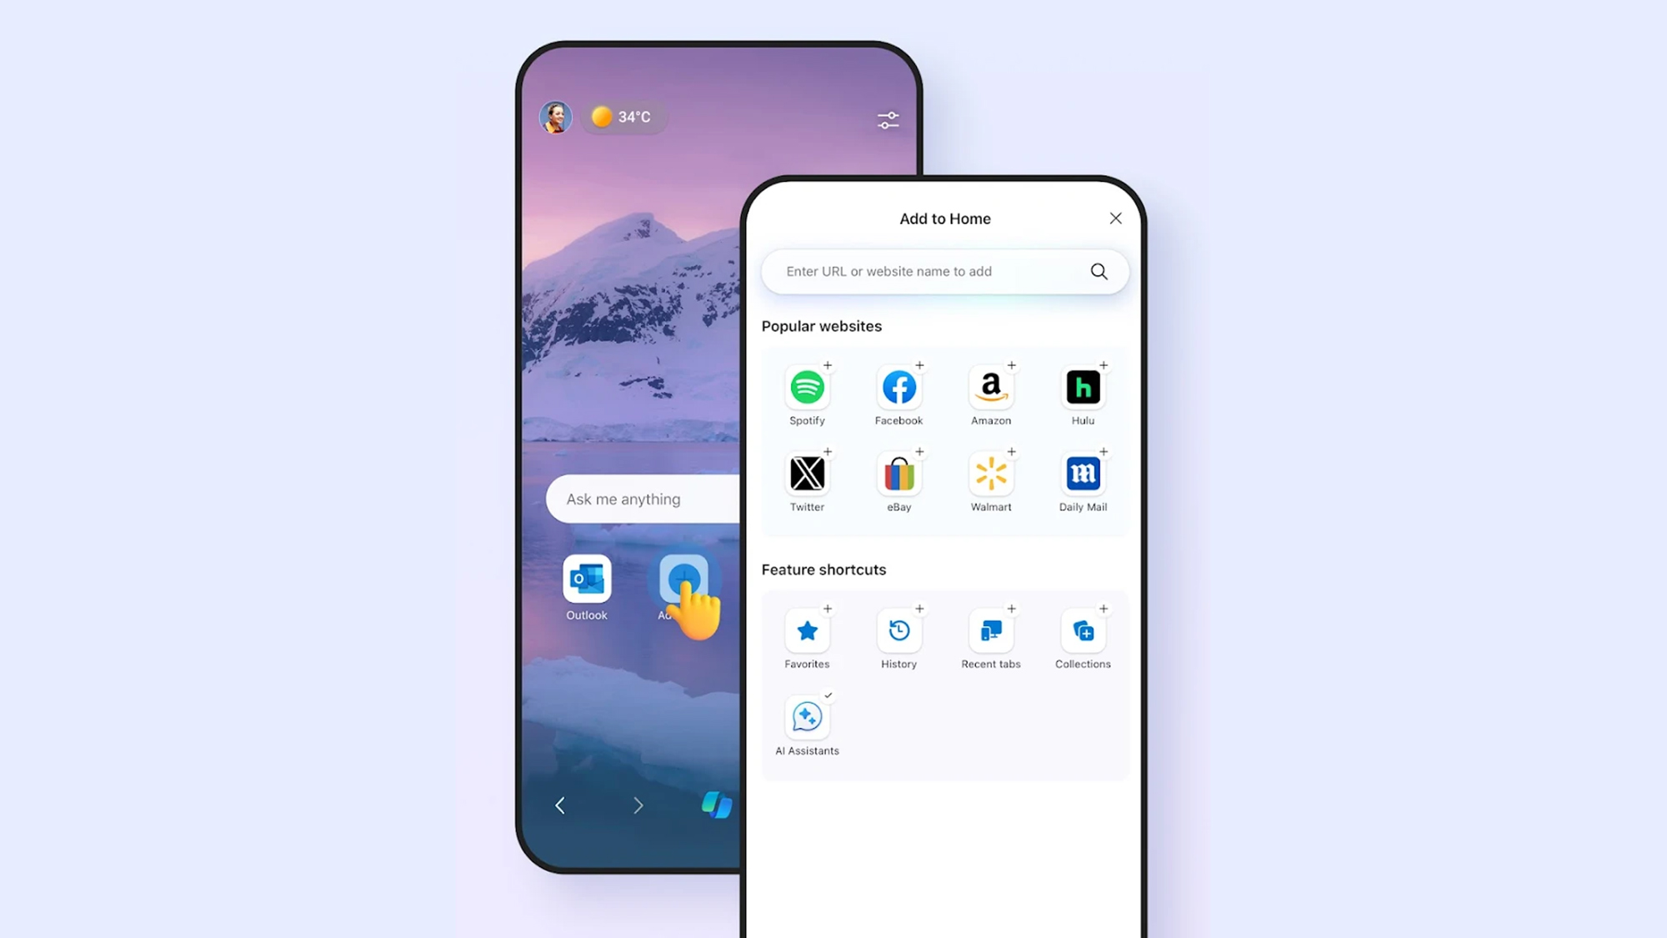Toggle Favorites shortcut visibility
The image size is (1667, 938).
click(828, 608)
